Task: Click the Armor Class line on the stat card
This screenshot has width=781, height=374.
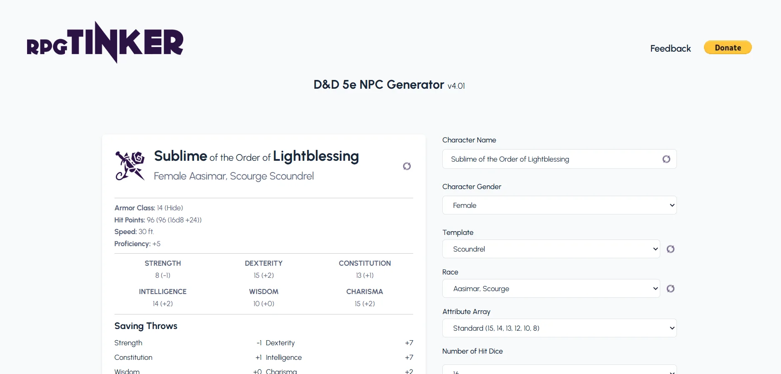Action: tap(149, 208)
